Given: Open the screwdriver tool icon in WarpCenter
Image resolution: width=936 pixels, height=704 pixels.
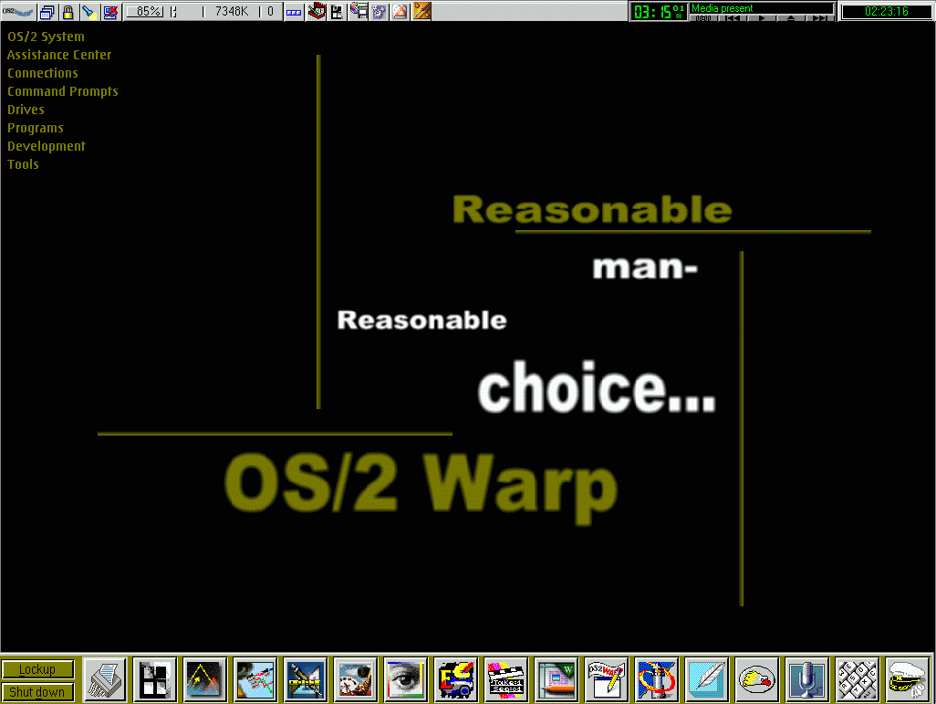Looking at the screenshot, I should click(x=421, y=11).
